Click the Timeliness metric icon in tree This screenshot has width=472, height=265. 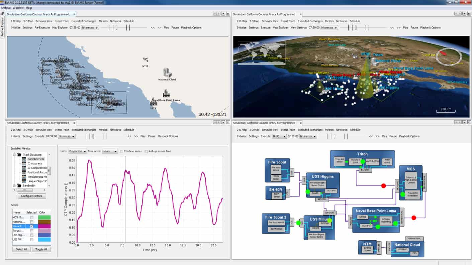pos(24,176)
